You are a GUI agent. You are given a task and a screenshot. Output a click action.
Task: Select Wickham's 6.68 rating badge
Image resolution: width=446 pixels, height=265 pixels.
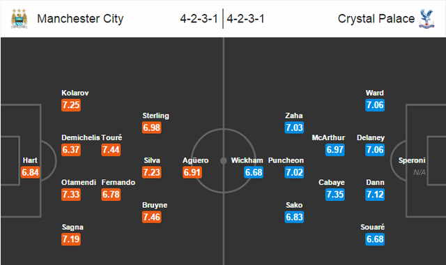[254, 172]
